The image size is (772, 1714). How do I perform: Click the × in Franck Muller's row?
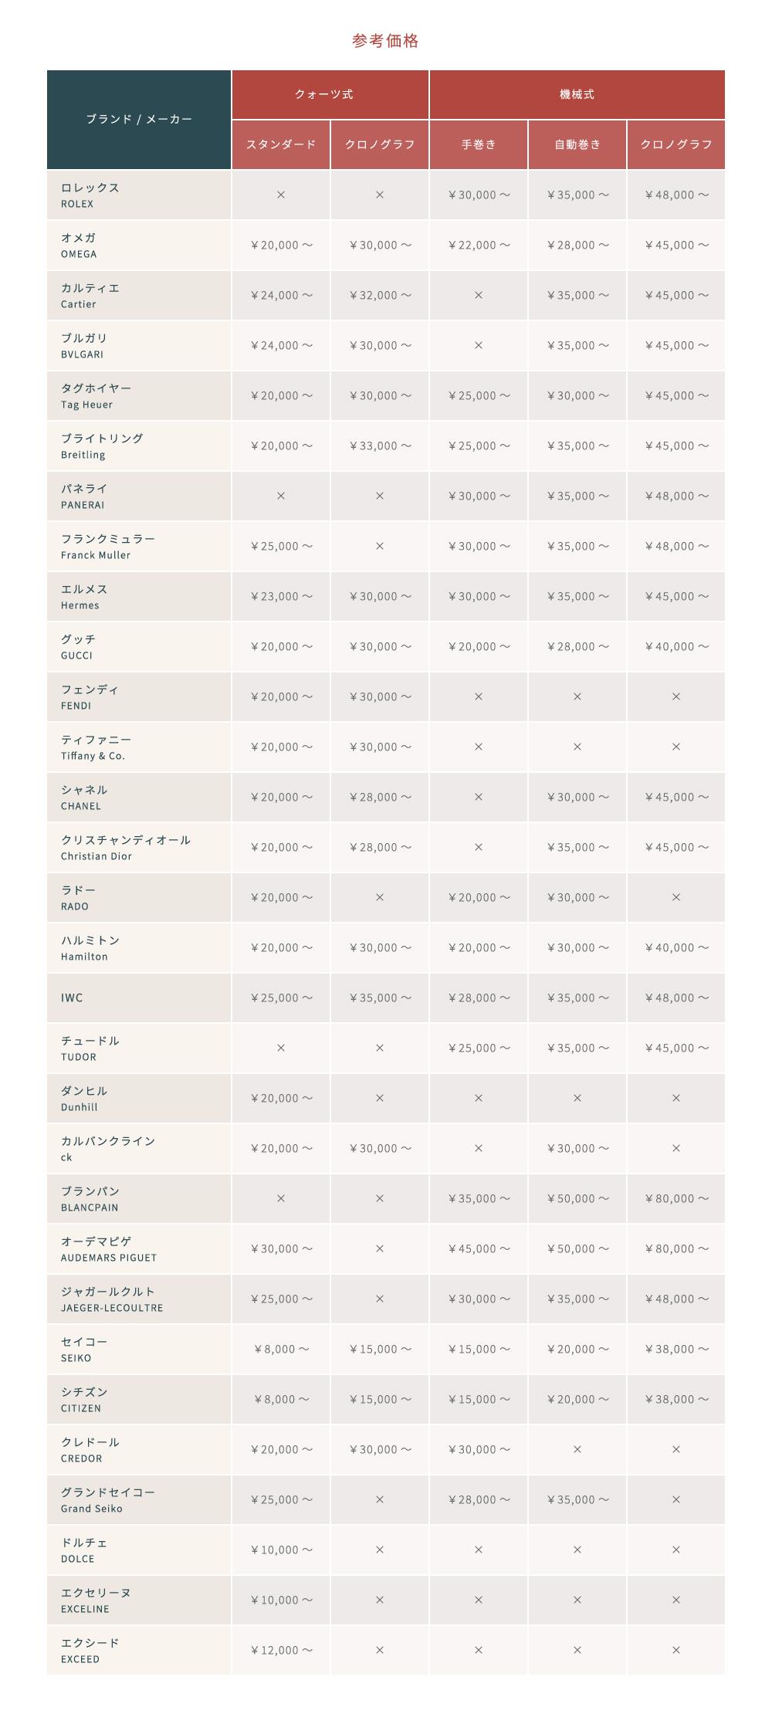point(380,546)
